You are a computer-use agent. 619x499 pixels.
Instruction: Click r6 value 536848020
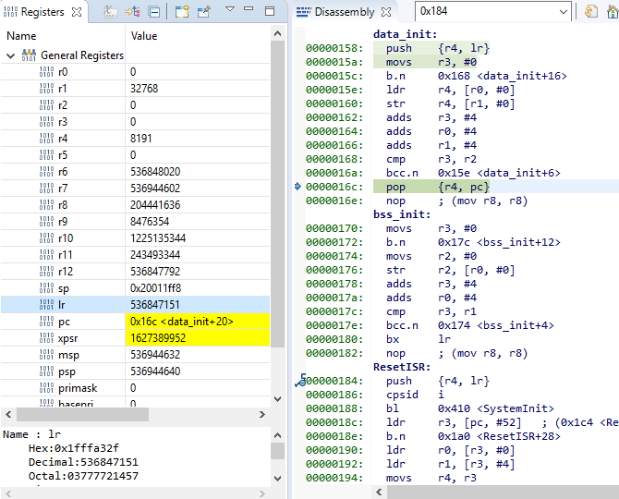click(x=155, y=172)
